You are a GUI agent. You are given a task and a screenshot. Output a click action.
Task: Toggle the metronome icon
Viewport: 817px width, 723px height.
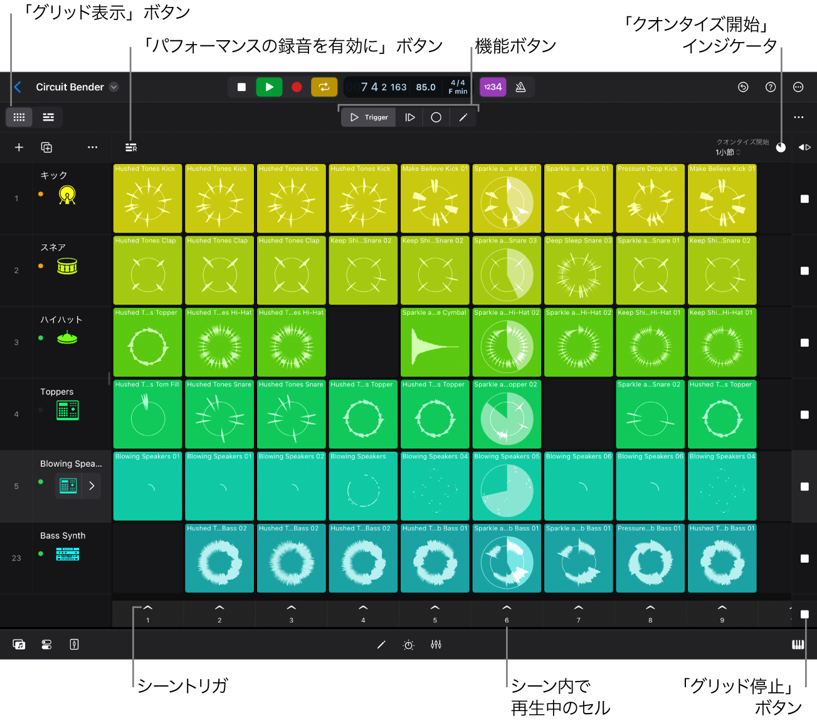[520, 87]
